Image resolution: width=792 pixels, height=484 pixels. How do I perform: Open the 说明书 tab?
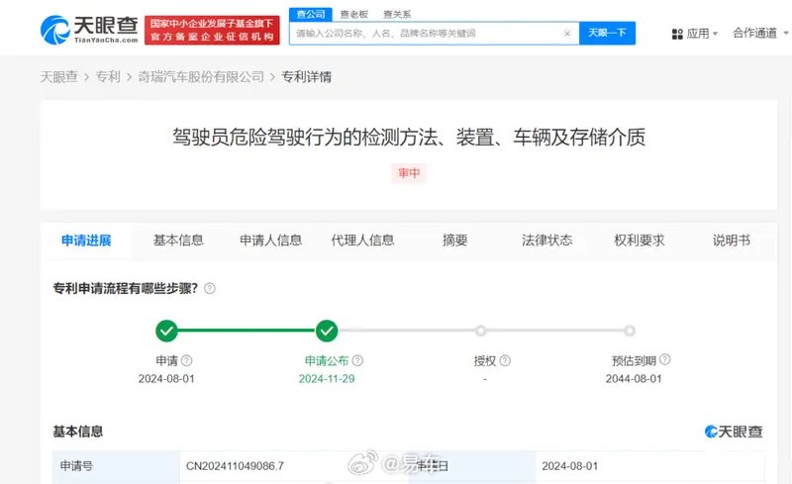732,241
